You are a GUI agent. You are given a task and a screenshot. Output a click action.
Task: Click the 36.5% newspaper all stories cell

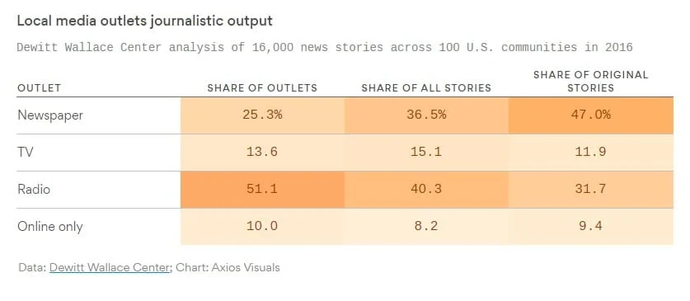pyautogui.click(x=426, y=115)
